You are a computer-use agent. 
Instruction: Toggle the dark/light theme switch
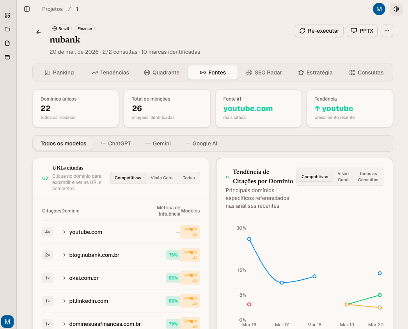(x=396, y=9)
